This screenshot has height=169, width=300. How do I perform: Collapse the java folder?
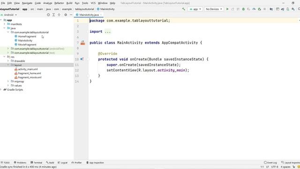click(4, 28)
